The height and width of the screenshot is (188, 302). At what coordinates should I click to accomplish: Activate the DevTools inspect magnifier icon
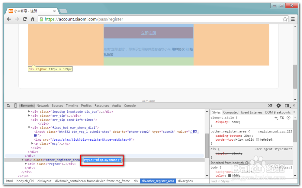[8, 106]
